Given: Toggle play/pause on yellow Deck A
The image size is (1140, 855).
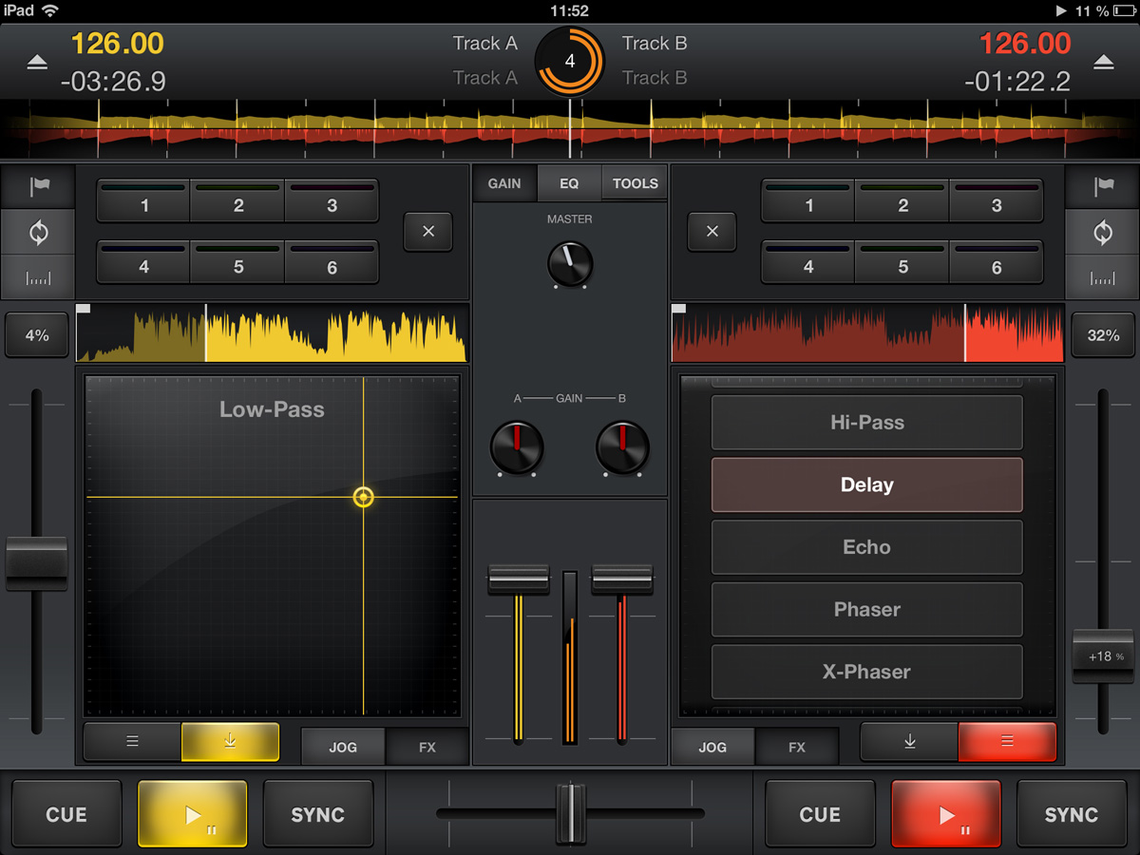Looking at the screenshot, I should pyautogui.click(x=193, y=814).
